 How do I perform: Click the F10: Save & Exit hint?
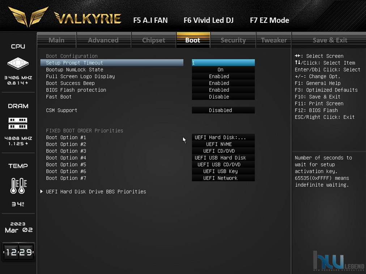318,96
